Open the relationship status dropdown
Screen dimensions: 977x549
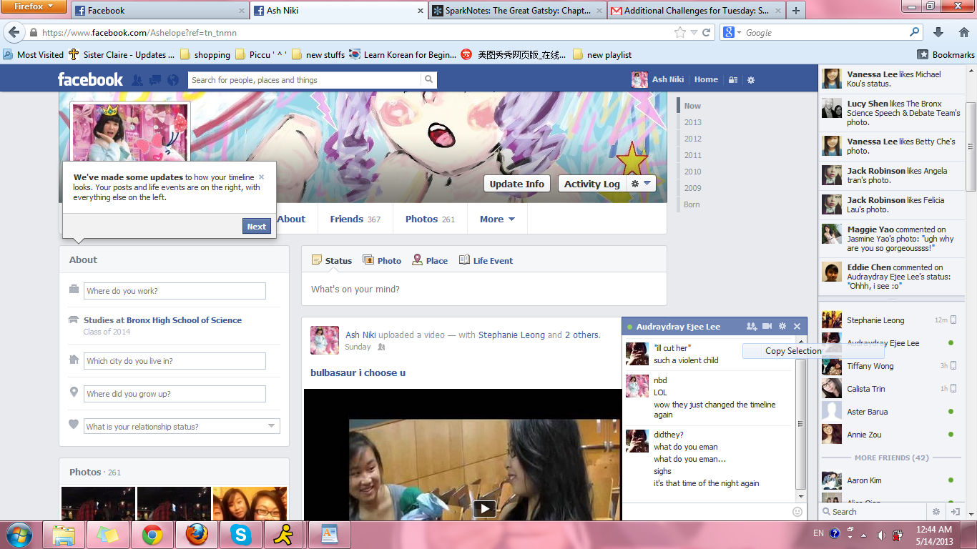pos(271,426)
